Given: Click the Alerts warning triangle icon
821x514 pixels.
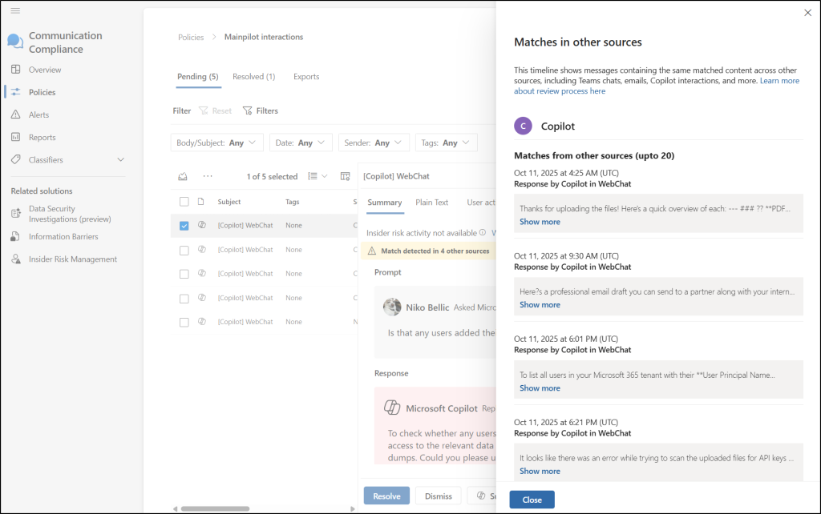Looking at the screenshot, I should pyautogui.click(x=15, y=115).
